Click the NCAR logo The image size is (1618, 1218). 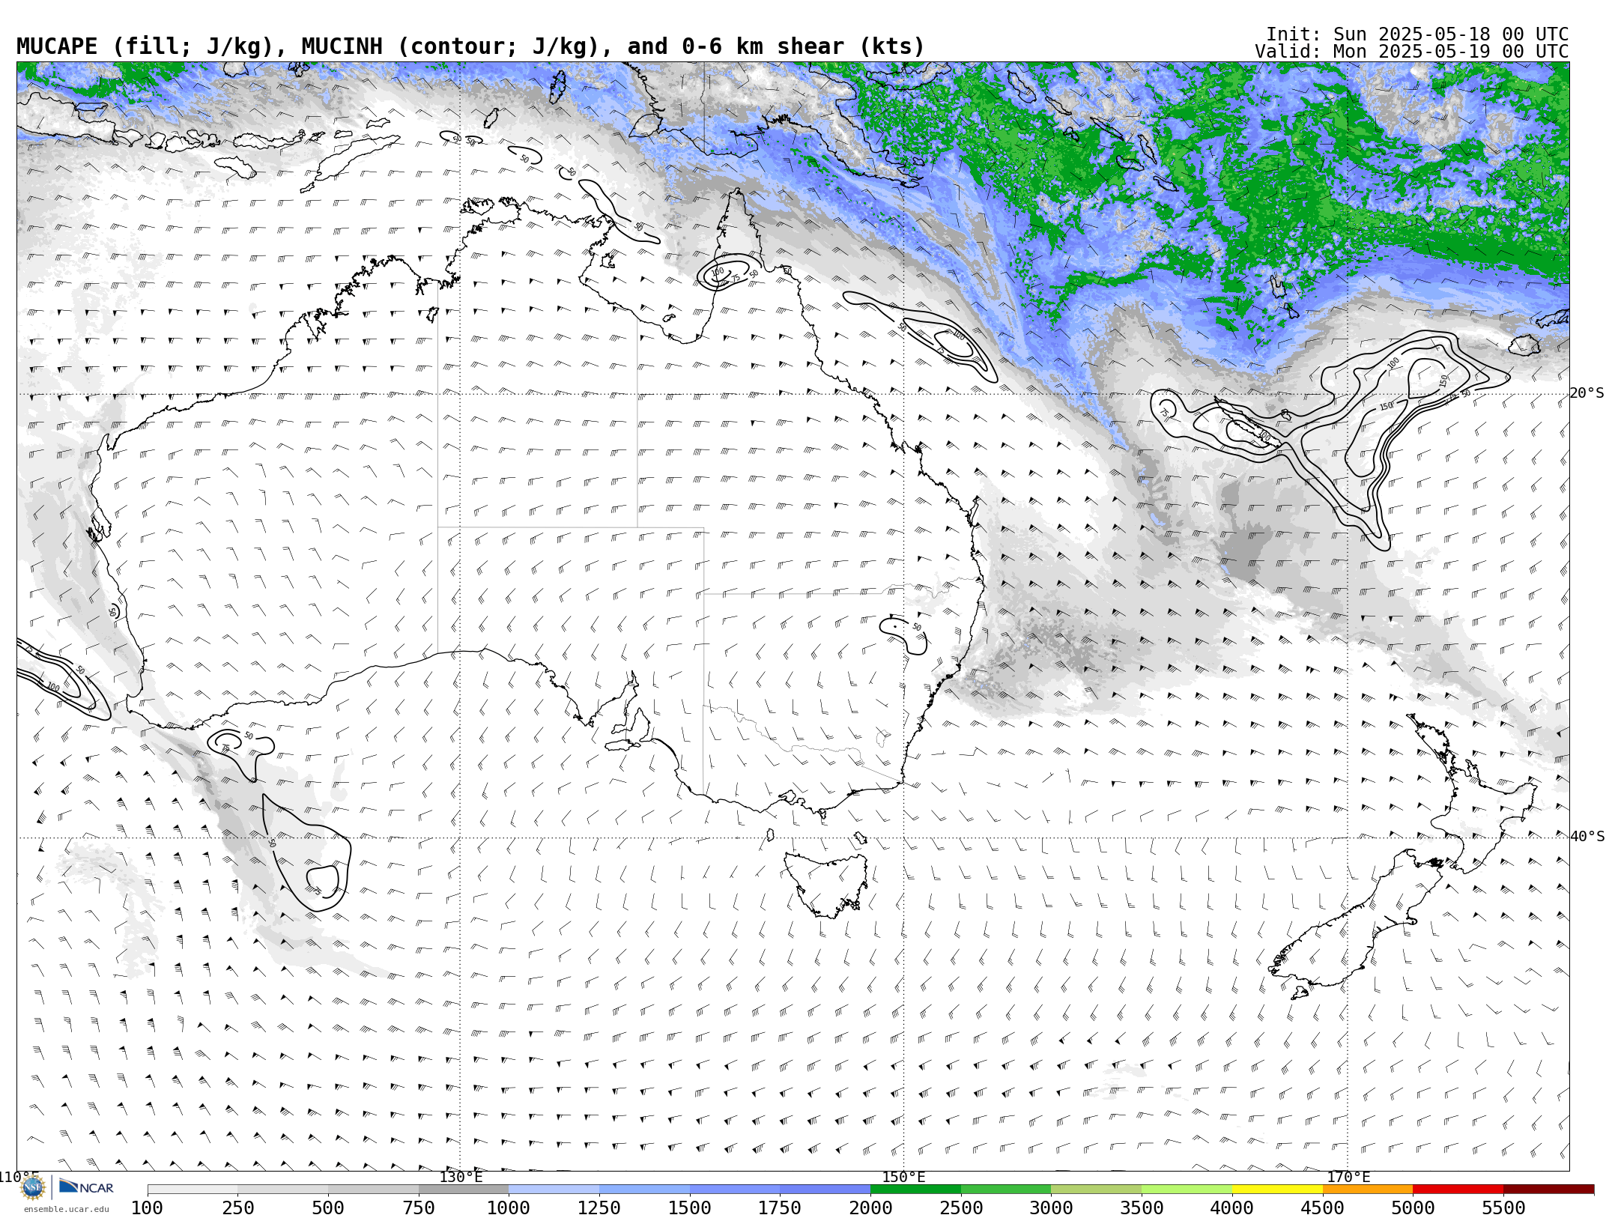click(86, 1187)
